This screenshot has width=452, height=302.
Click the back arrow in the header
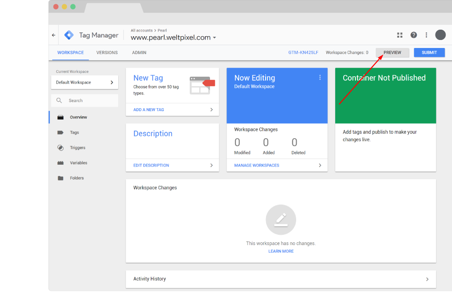53,35
